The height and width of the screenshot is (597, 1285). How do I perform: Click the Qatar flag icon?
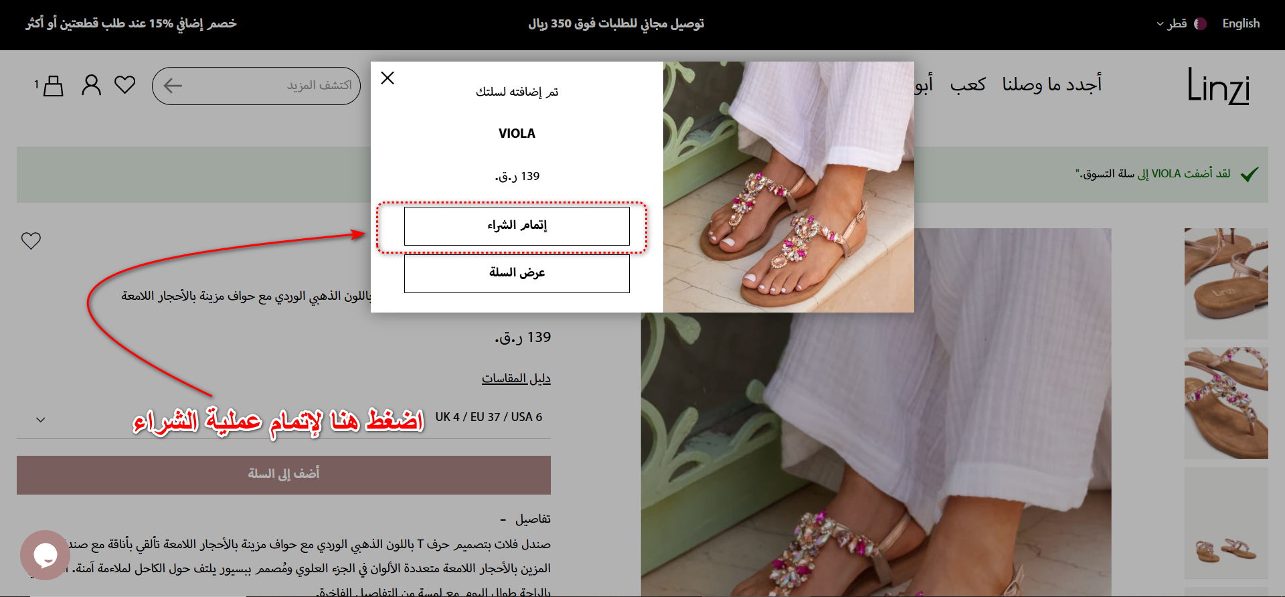pyautogui.click(x=1200, y=23)
